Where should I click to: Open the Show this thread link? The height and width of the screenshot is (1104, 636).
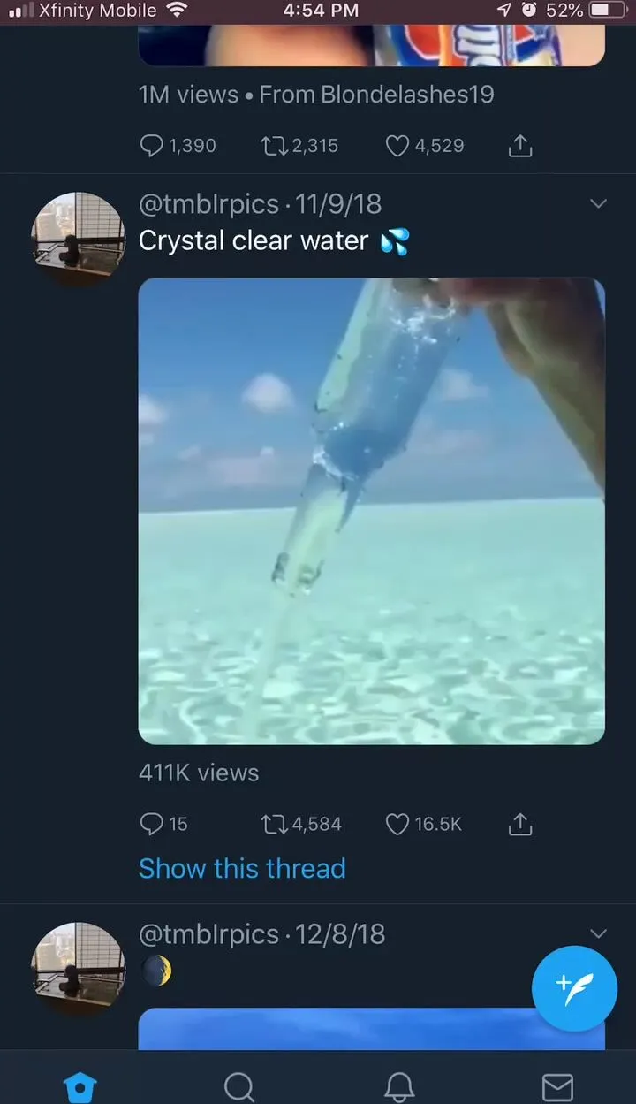[x=242, y=868]
